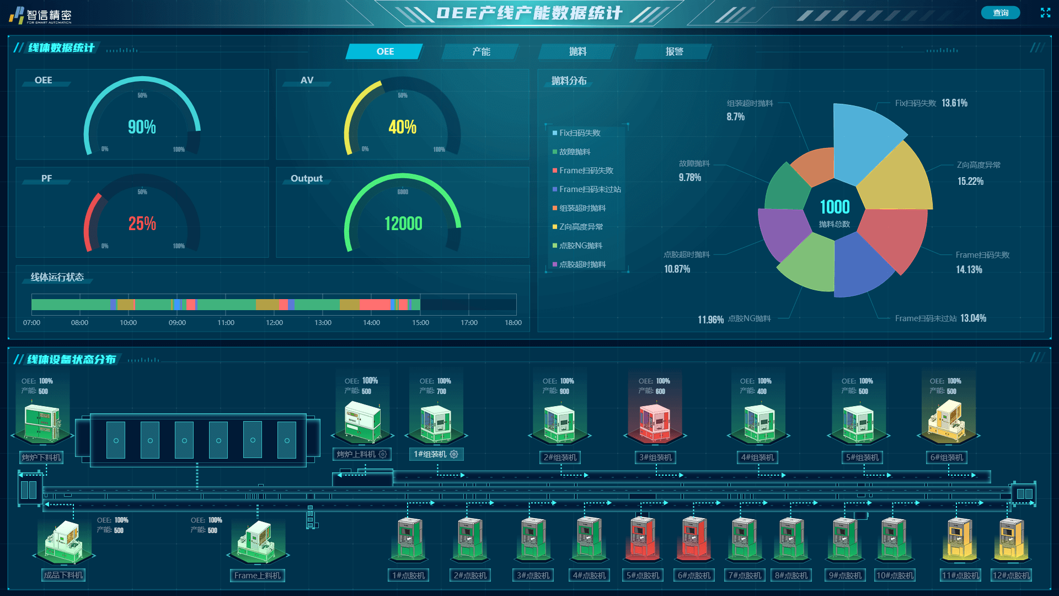Toggle 点胶超时抛料 legend item

[582, 264]
